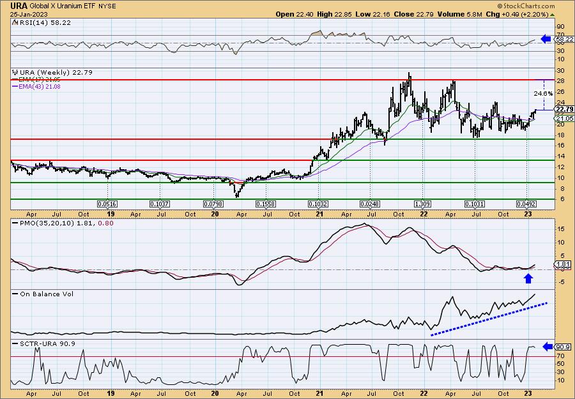Click the EMA(43) 21.08 legend entry

click(36, 86)
